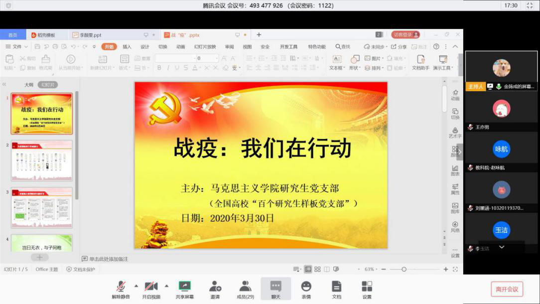Open 图库 icon in right sidebar

click(455, 208)
